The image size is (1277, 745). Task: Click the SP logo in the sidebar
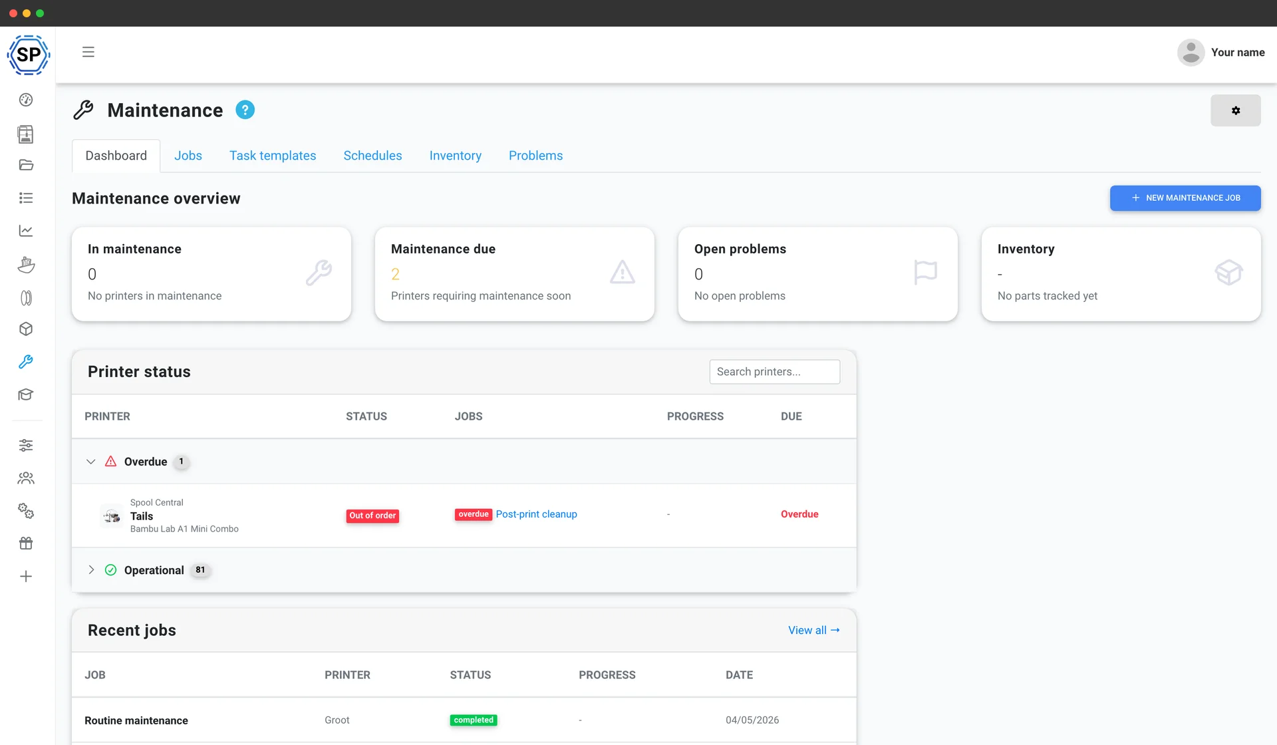coord(28,55)
